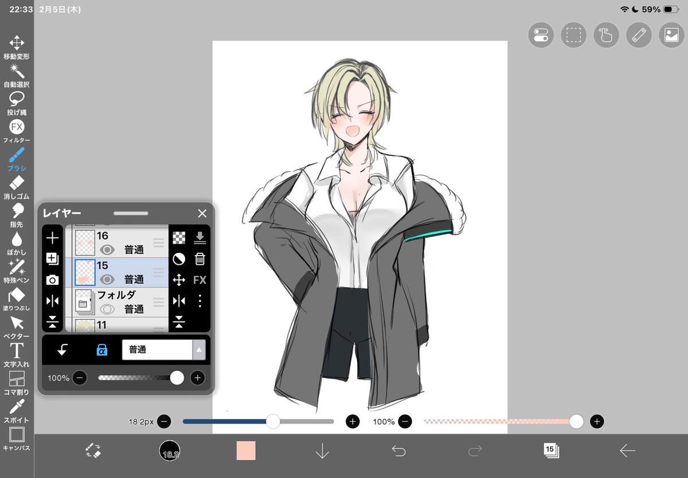Open the キャンバス canvas tool

point(17,439)
